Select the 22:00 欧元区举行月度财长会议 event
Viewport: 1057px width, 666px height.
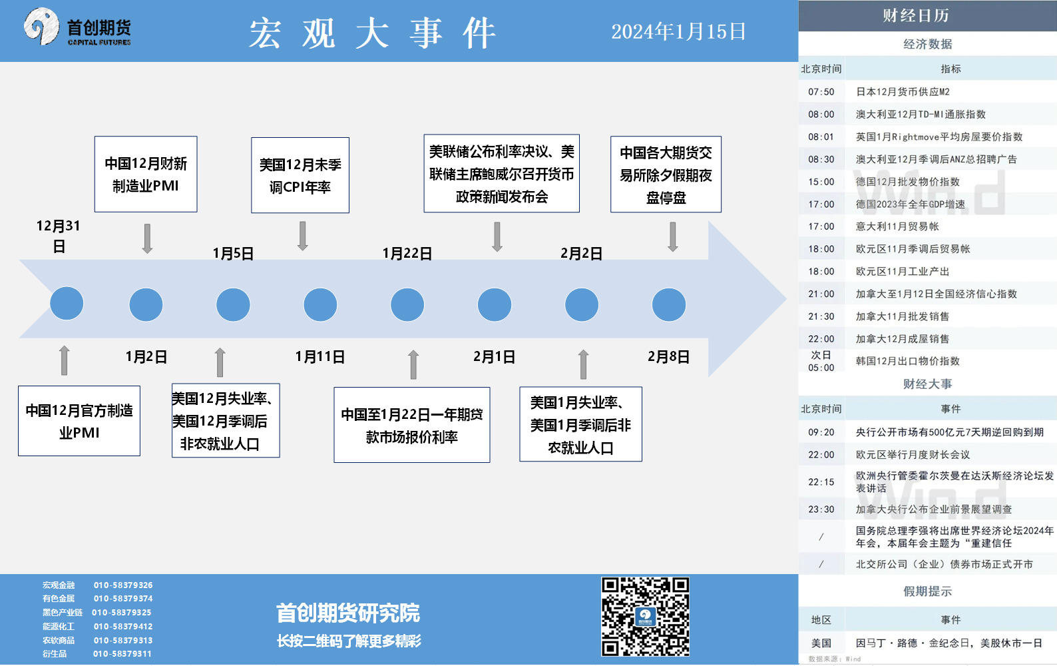(928, 455)
